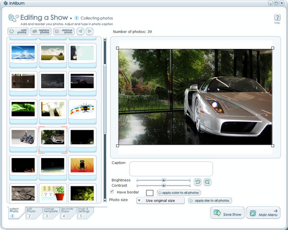Screen dimensions: 288x230
Task: Click inside the Caption text box
Action: [x=170, y=169]
